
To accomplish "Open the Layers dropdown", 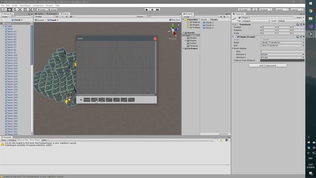I will (282, 10).
